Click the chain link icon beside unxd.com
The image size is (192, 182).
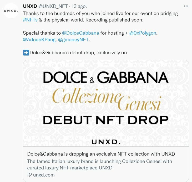[x=29, y=175]
